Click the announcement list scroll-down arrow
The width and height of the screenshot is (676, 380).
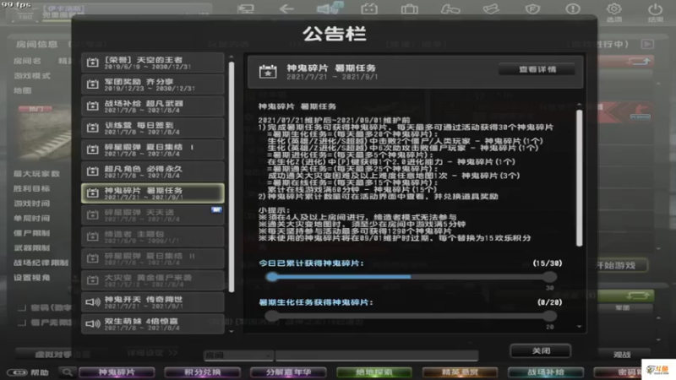pos(232,331)
